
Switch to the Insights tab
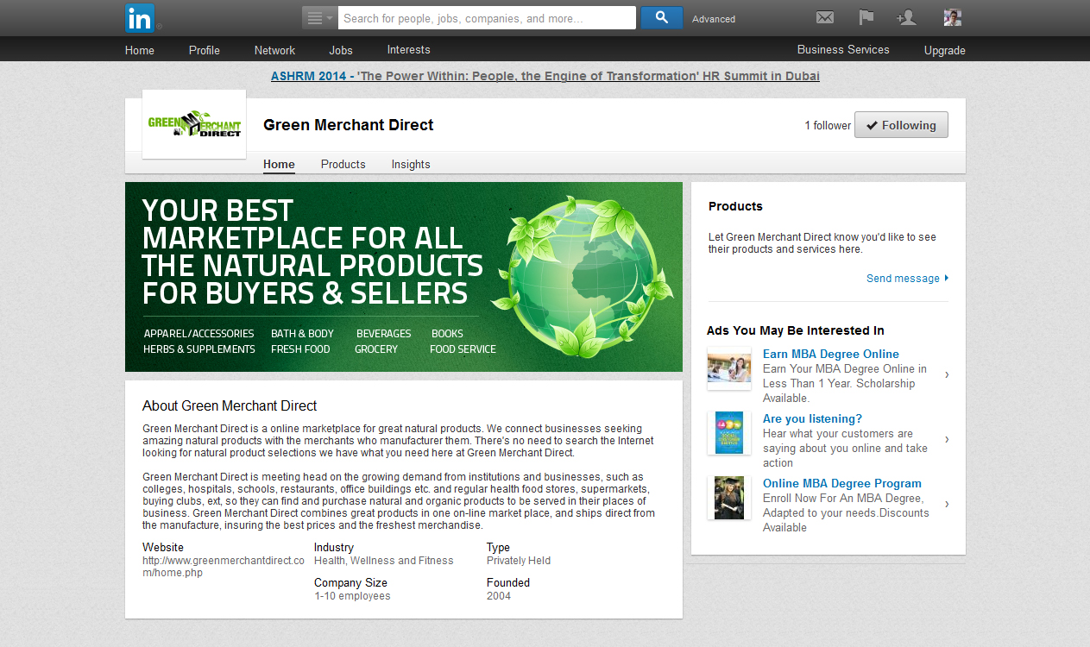coord(411,165)
